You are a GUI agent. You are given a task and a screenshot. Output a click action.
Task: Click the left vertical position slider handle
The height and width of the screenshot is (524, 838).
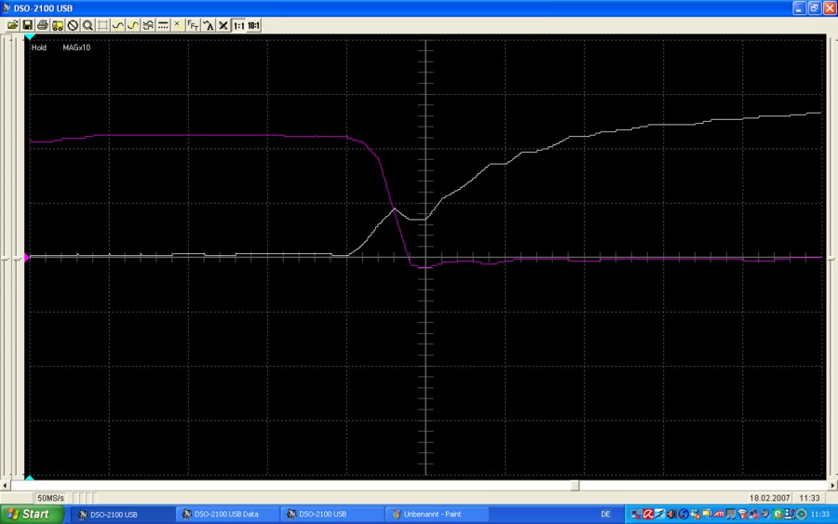pos(5,259)
